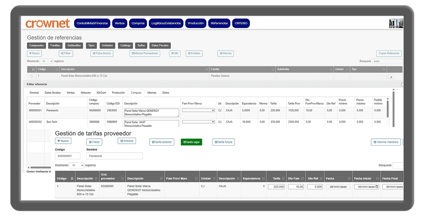Click Nuevo plus button under Gestión de referencias

tap(34, 53)
